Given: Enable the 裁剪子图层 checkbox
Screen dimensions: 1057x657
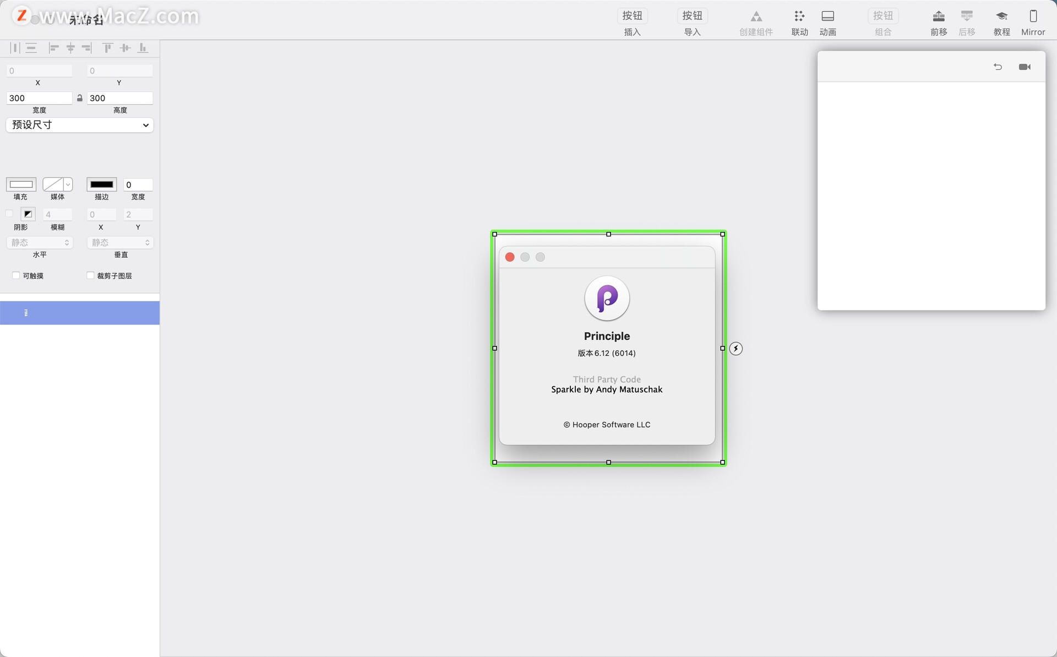Looking at the screenshot, I should click(x=90, y=275).
